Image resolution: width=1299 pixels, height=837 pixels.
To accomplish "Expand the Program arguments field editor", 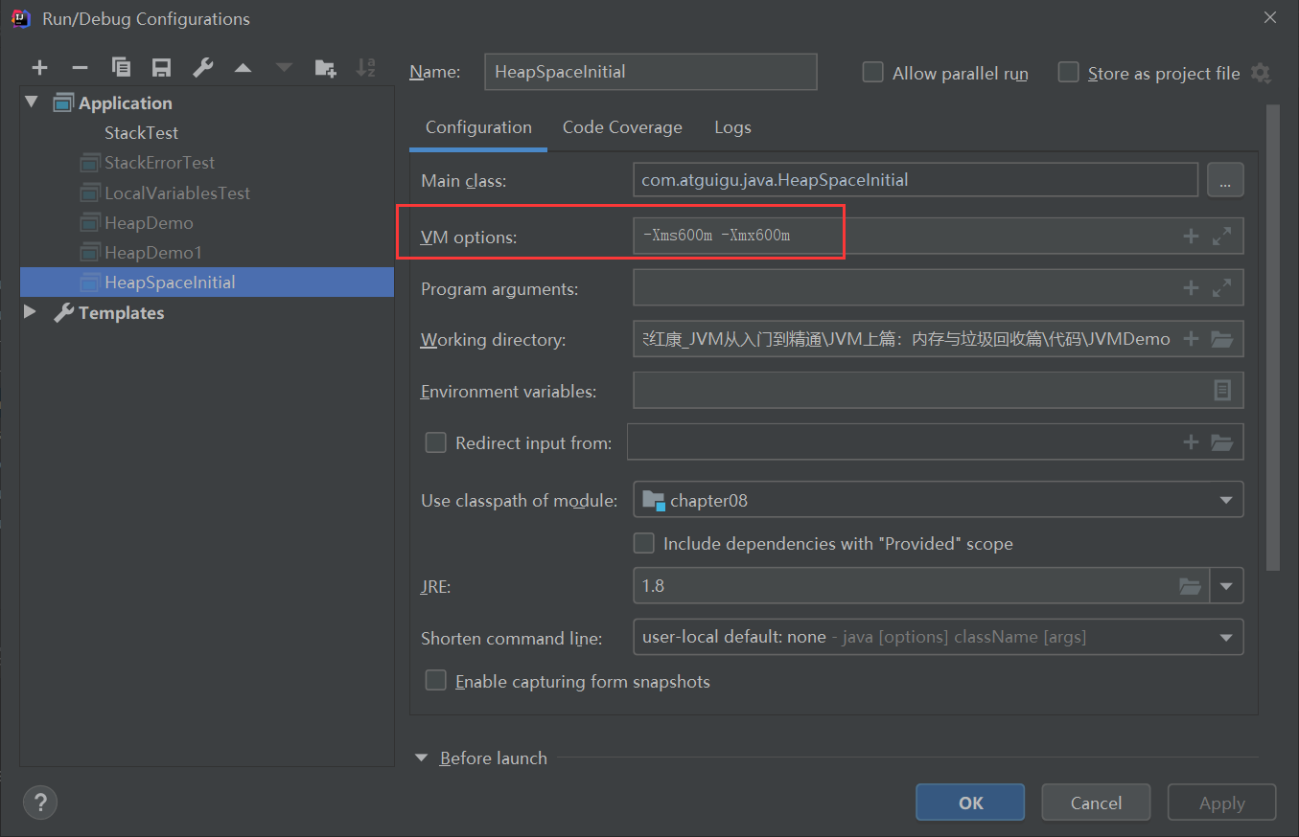I will tap(1222, 287).
